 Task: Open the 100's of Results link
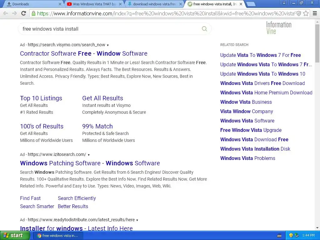tap(42, 126)
